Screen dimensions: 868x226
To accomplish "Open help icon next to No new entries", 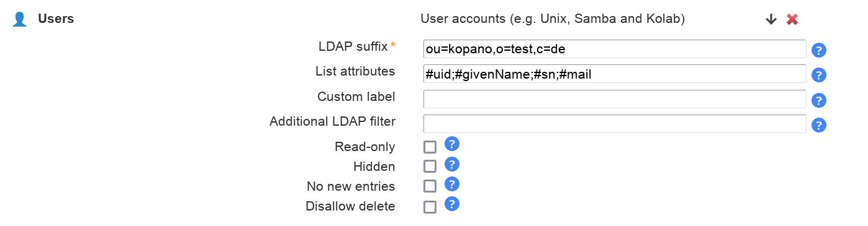I will click(452, 184).
